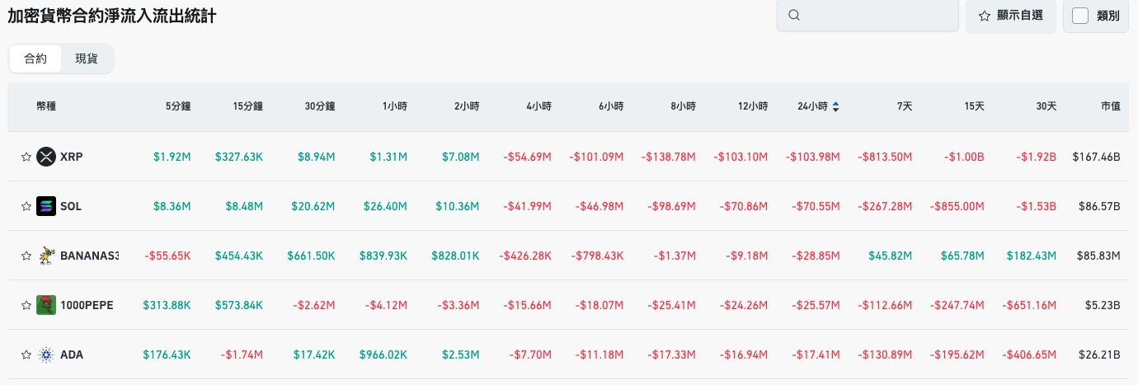Image resolution: width=1138 pixels, height=385 pixels.
Task: Star the 1000PEPE row as favorite
Action: coord(26,305)
